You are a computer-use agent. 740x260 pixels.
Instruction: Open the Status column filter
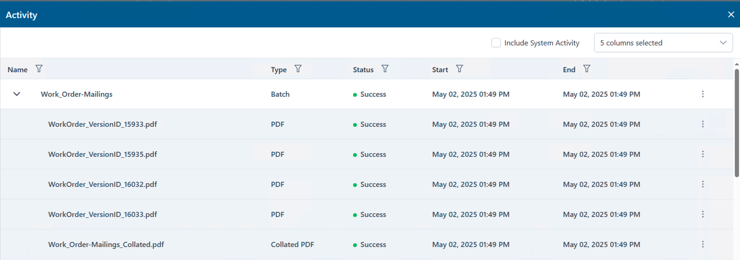[385, 69]
